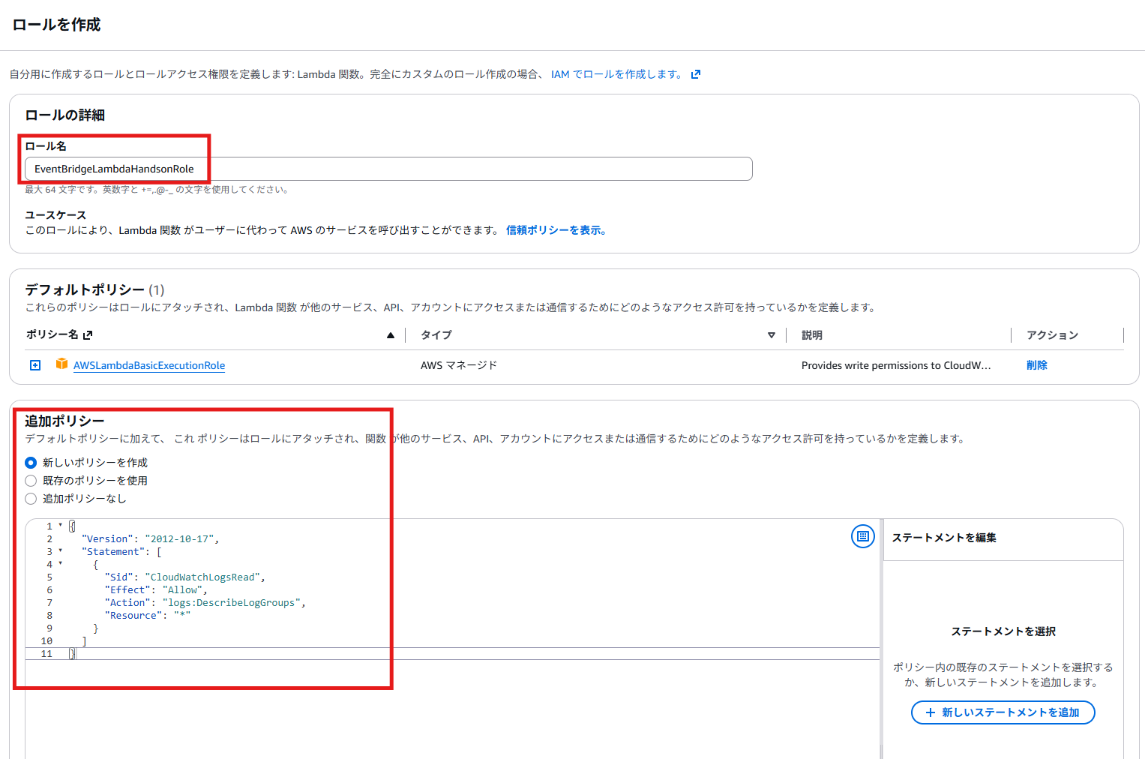Click the ステートメントを編集 panel heading

944,538
